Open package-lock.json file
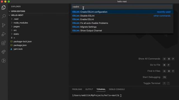Screen dimensions: 179x100 click(x=23, y=41)
